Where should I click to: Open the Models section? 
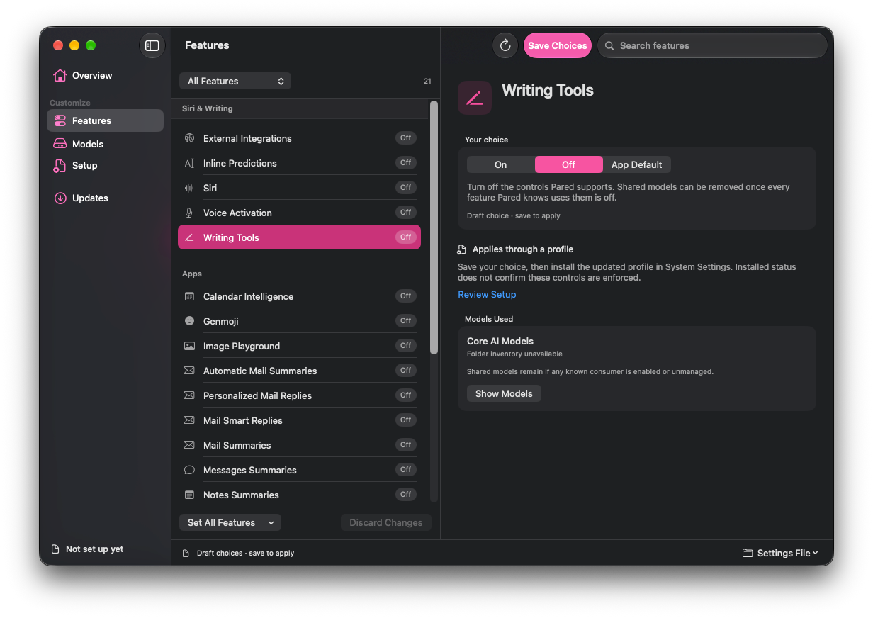tap(105, 144)
